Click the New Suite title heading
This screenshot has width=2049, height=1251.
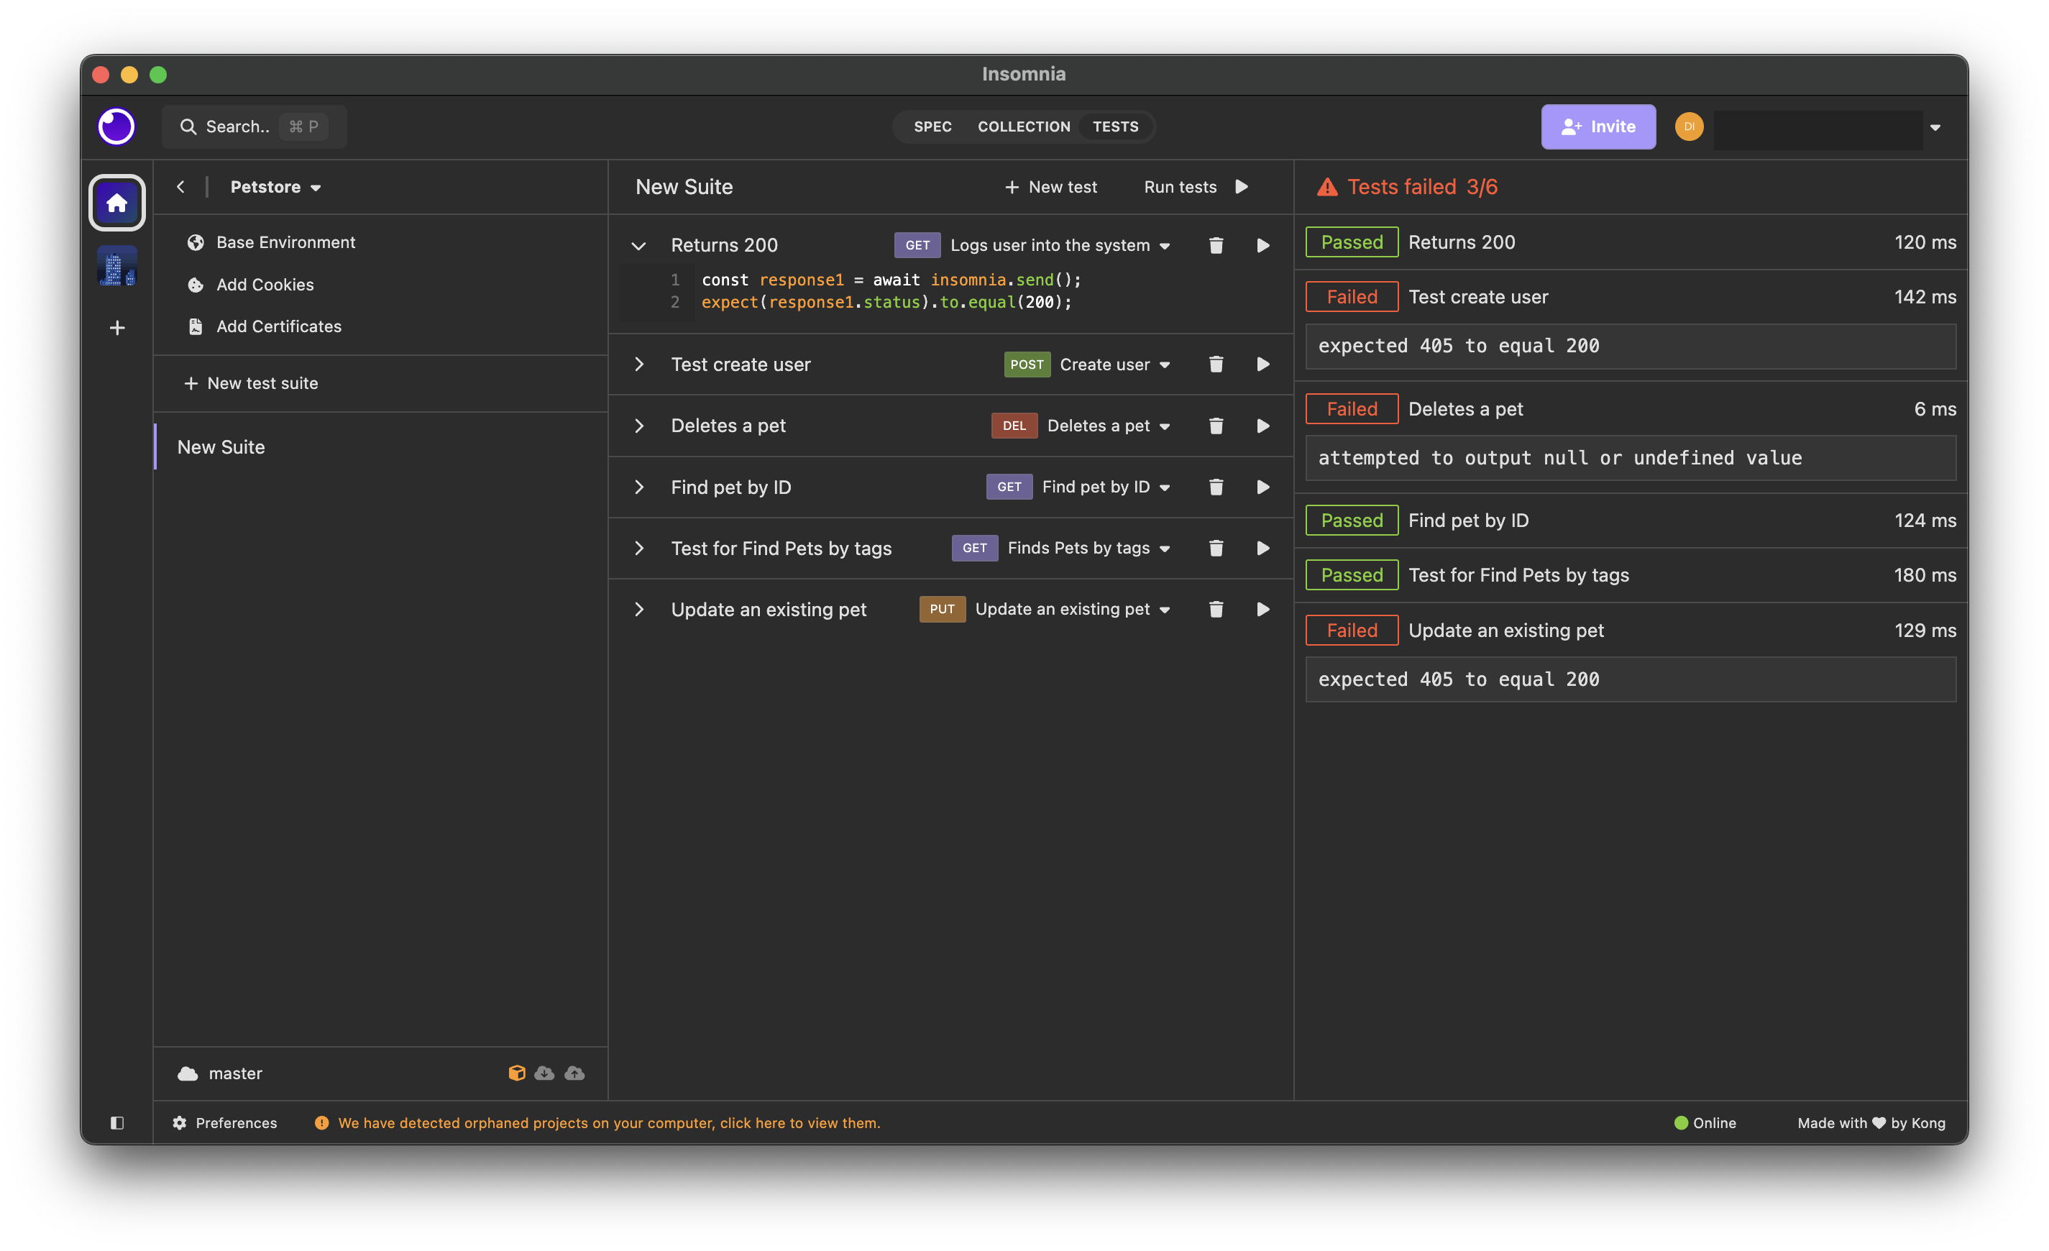684,187
